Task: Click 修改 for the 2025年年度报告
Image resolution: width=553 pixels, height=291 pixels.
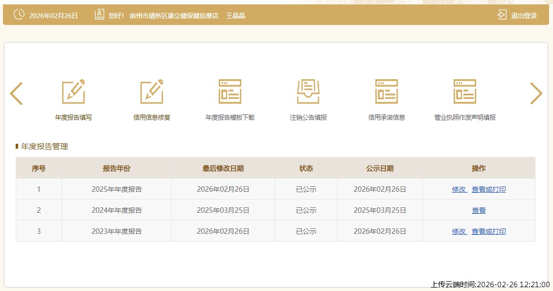Action: tap(459, 189)
